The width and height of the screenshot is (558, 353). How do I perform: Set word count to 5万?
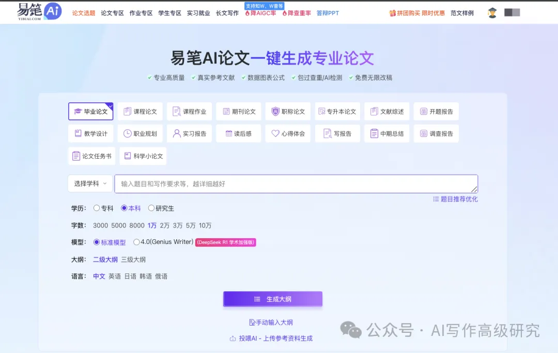point(190,226)
